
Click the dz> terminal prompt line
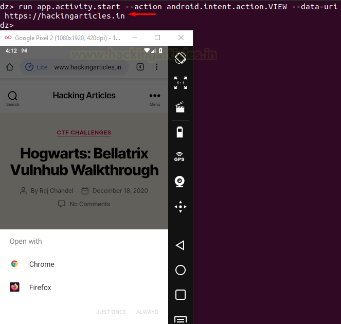(x=7, y=25)
